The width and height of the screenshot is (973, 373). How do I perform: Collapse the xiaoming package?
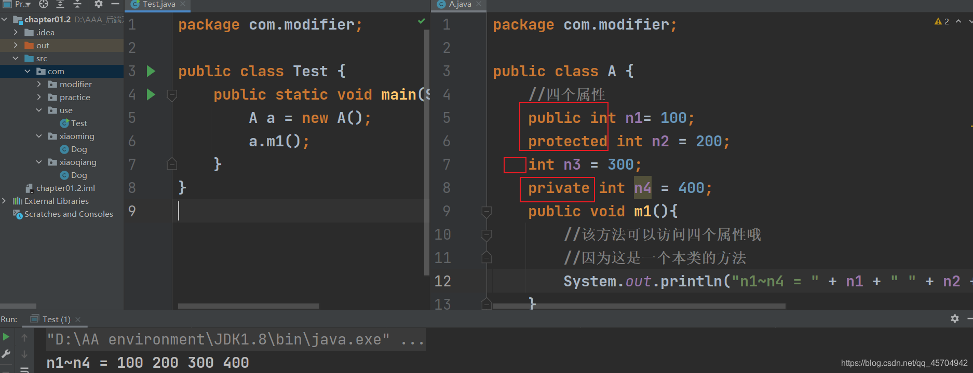click(x=39, y=136)
